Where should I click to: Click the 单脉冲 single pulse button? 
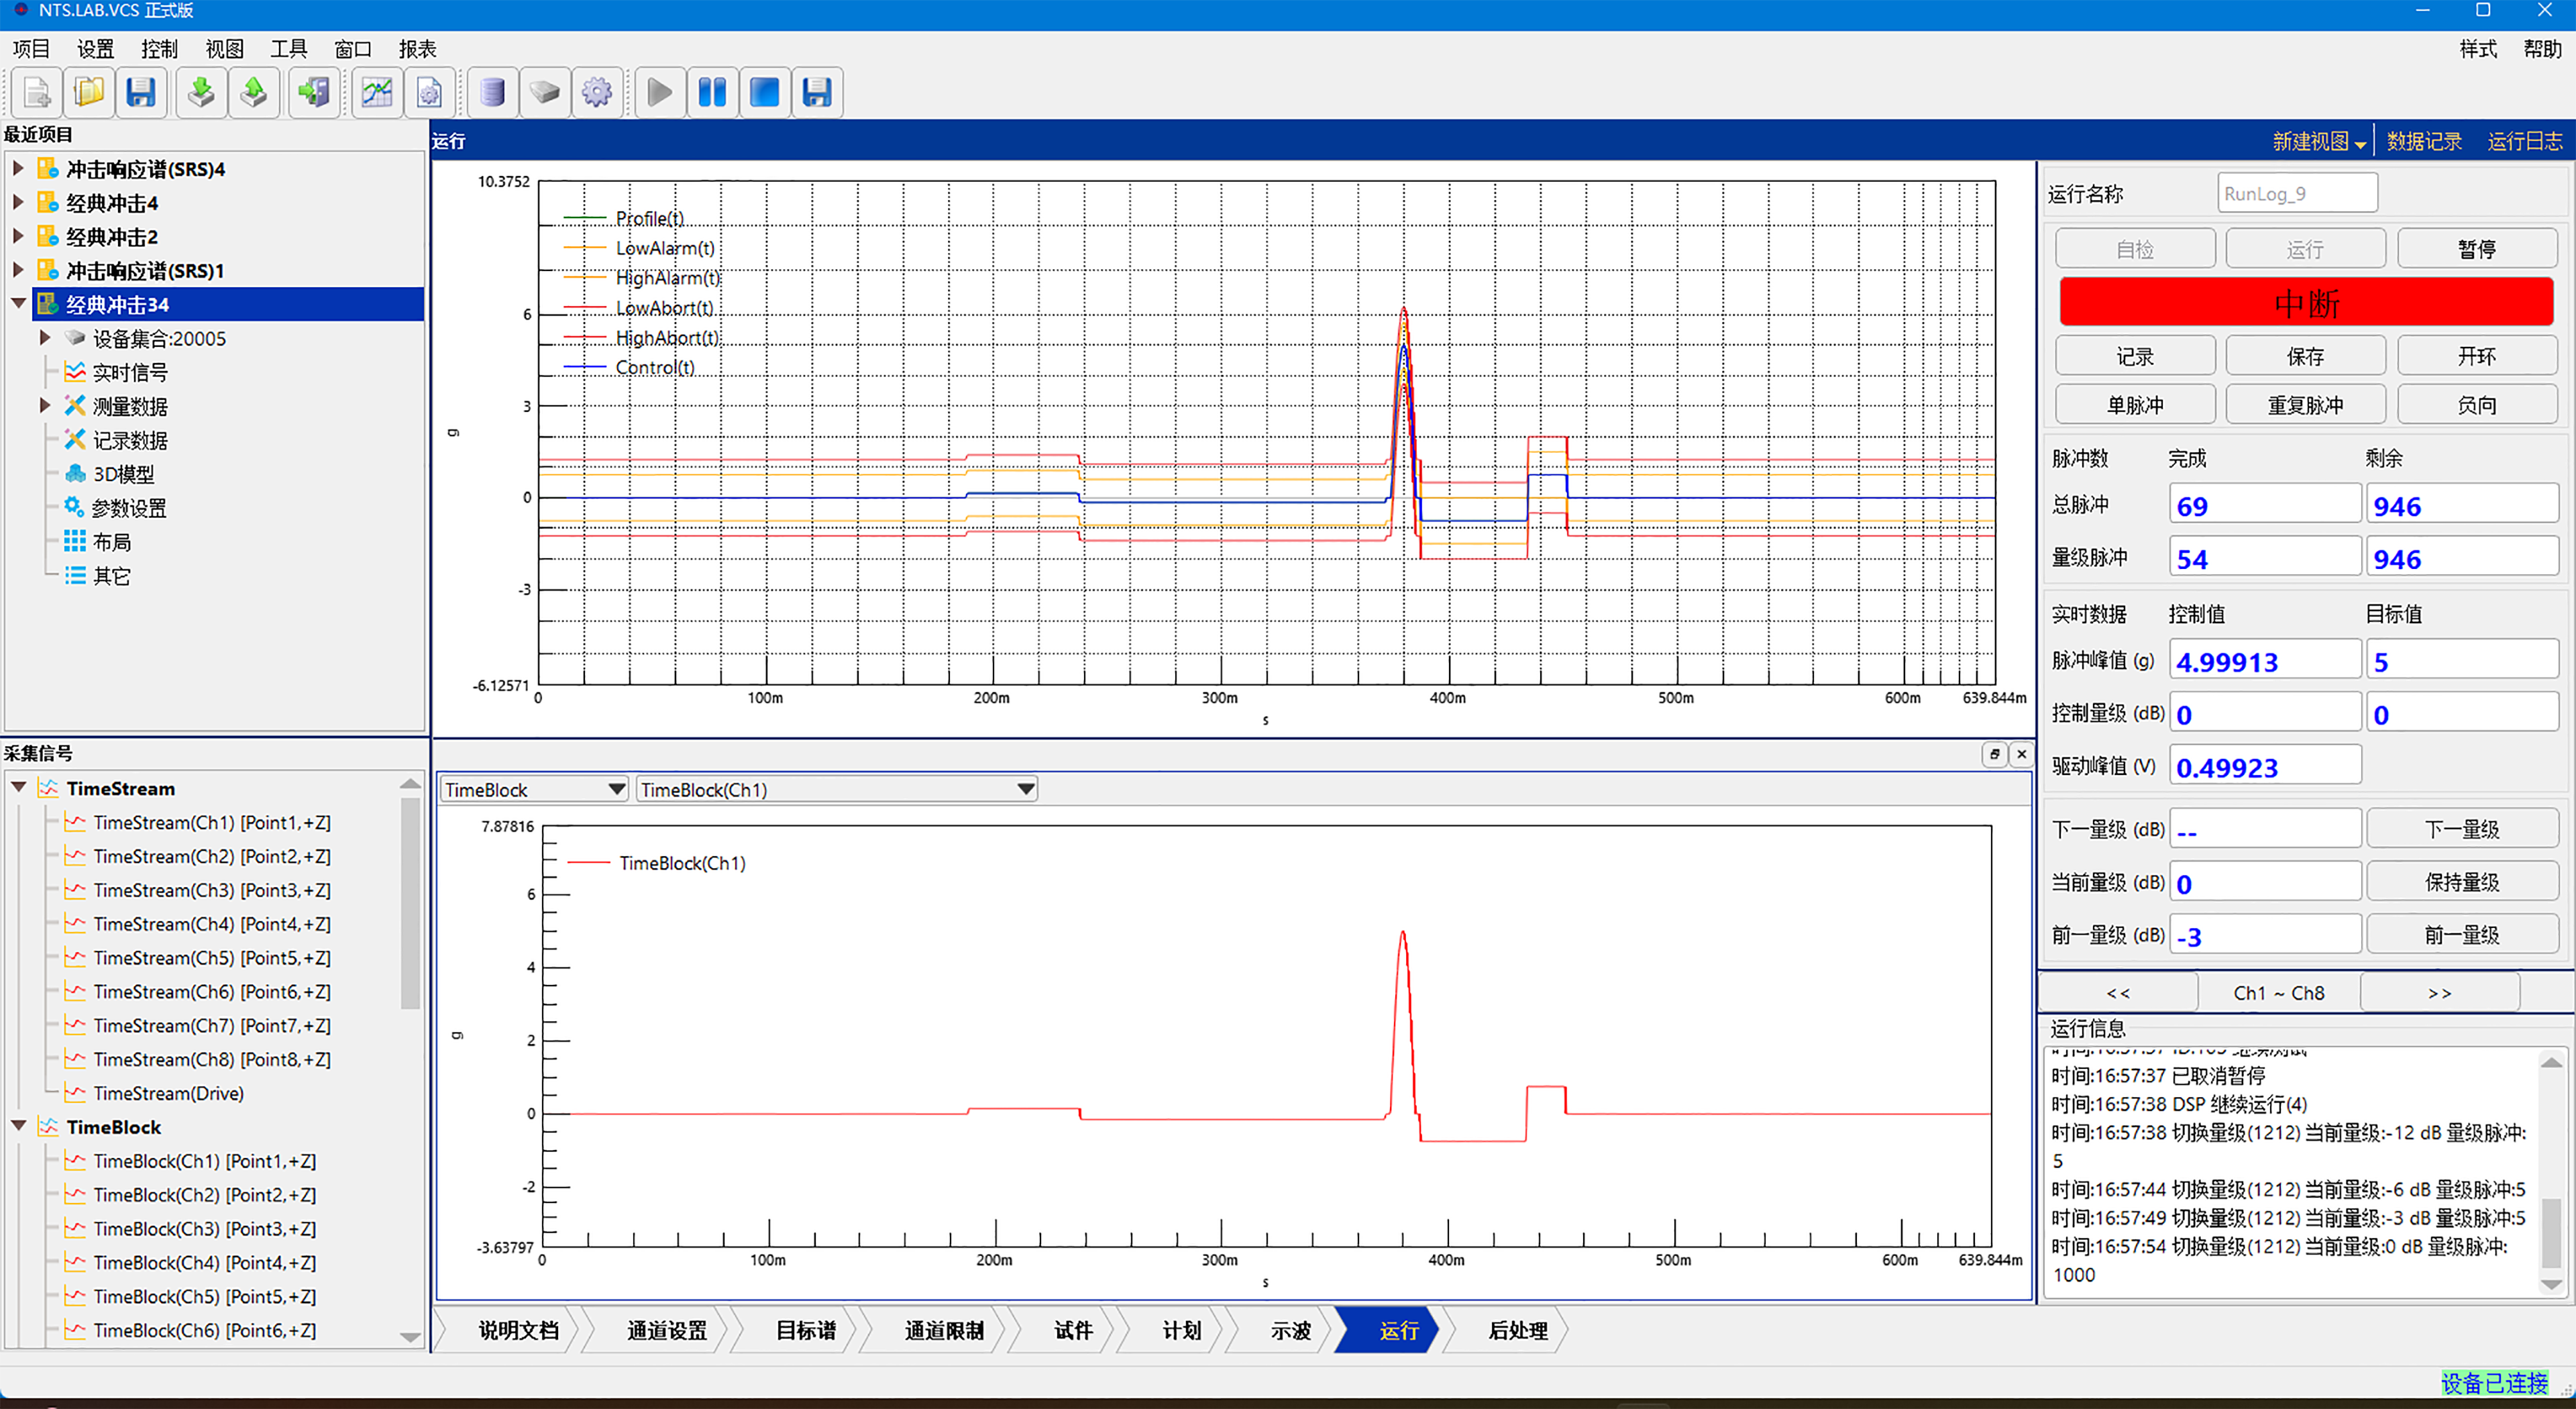(2134, 405)
